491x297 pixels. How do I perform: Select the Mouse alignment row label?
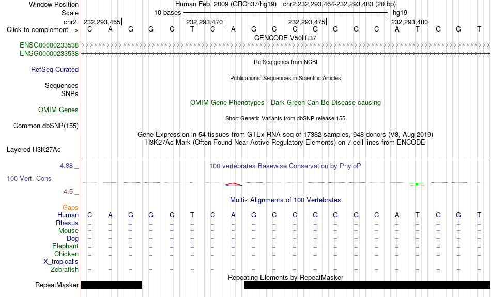pyautogui.click(x=68, y=231)
